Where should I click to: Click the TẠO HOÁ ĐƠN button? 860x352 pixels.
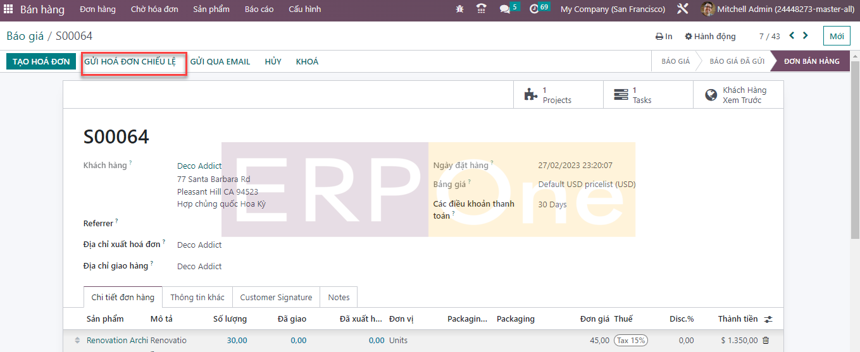tap(41, 61)
